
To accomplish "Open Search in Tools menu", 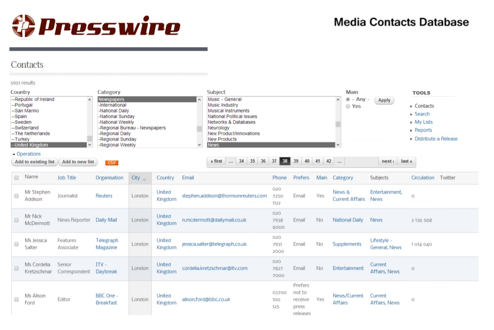I will pos(422,114).
